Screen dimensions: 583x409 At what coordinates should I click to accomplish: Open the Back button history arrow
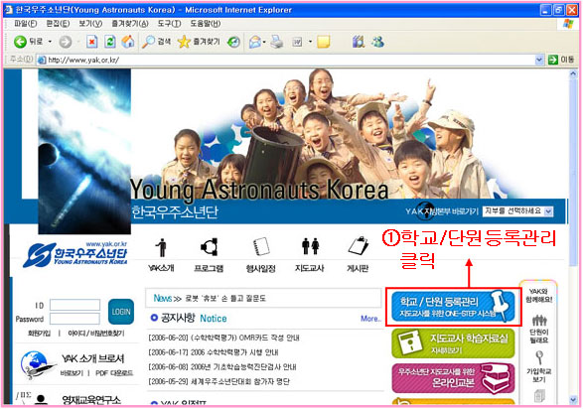[50, 42]
